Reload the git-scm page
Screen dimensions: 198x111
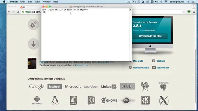pyautogui.click(x=18, y=12)
